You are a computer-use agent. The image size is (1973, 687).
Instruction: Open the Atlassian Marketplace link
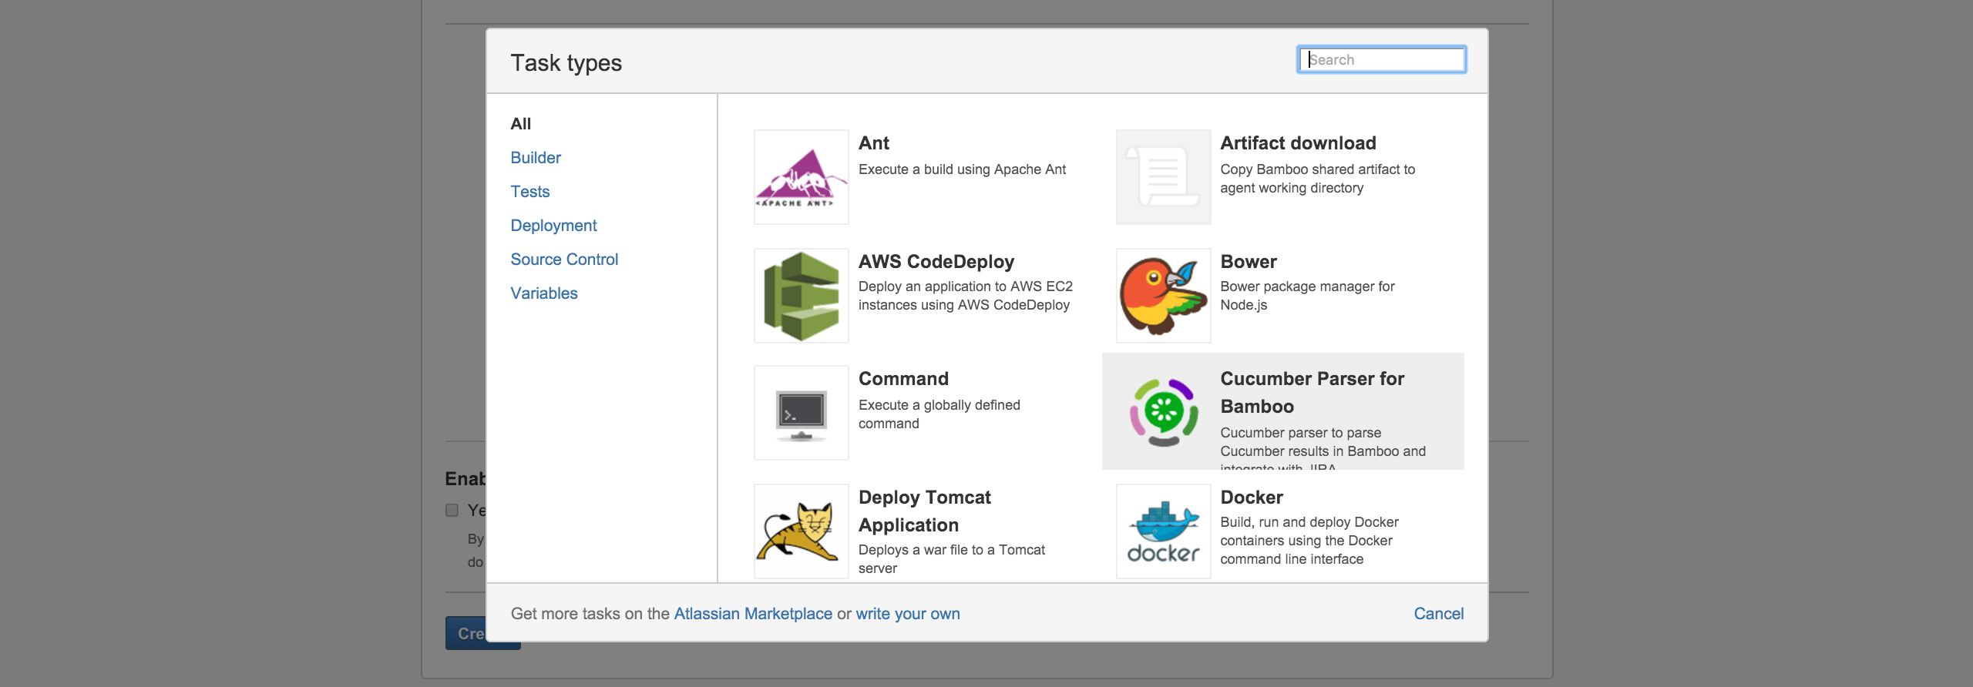click(x=753, y=614)
